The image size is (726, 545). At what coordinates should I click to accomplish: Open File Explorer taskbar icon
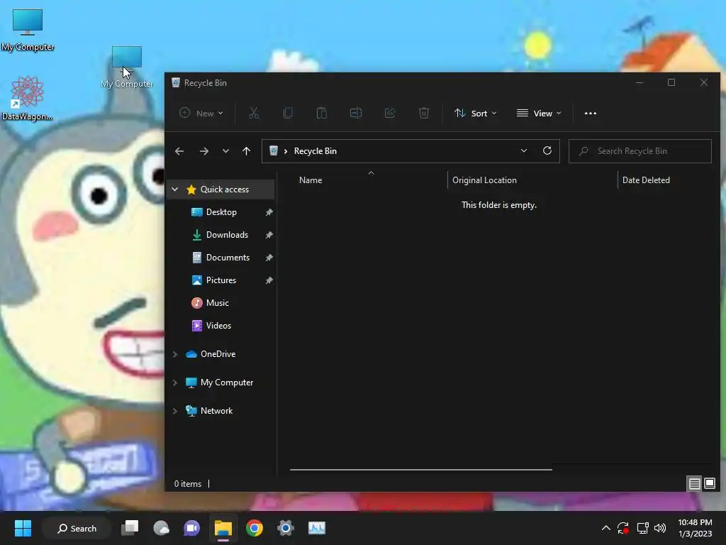(x=223, y=528)
